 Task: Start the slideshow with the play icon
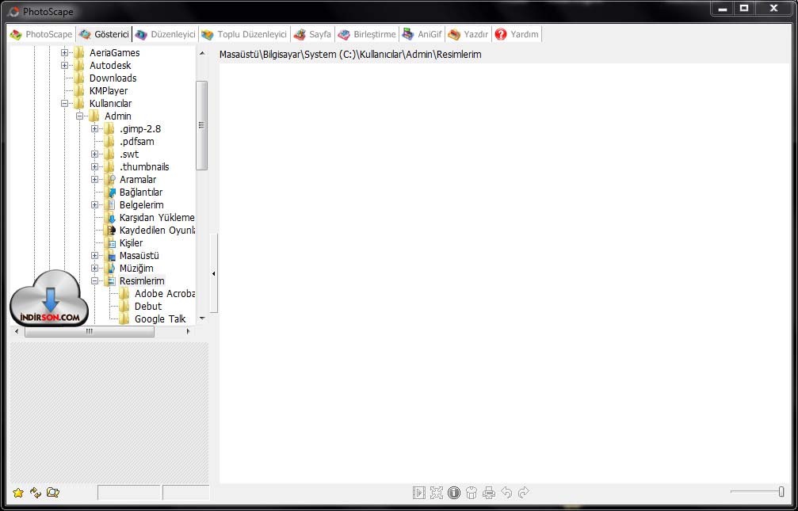point(419,493)
